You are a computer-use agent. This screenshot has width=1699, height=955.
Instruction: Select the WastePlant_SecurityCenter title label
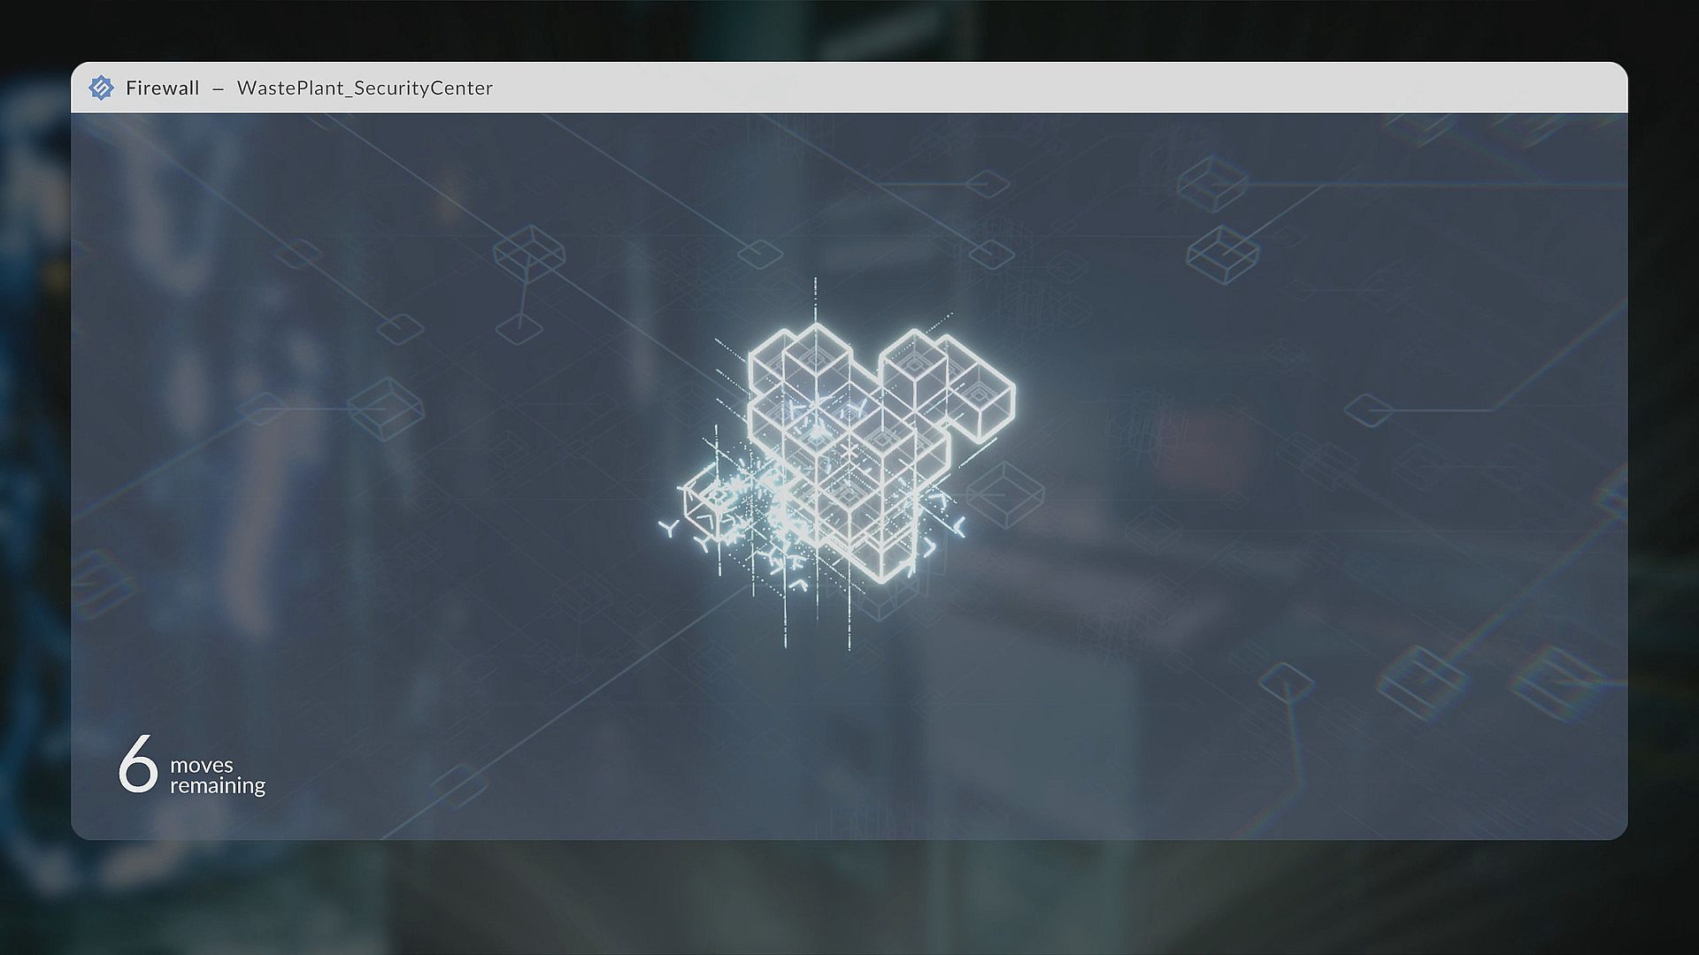click(x=365, y=88)
